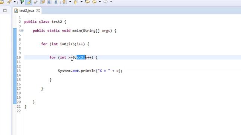Click the Restore view icon left of the editor tab
The image size is (241, 135).
point(5,10)
